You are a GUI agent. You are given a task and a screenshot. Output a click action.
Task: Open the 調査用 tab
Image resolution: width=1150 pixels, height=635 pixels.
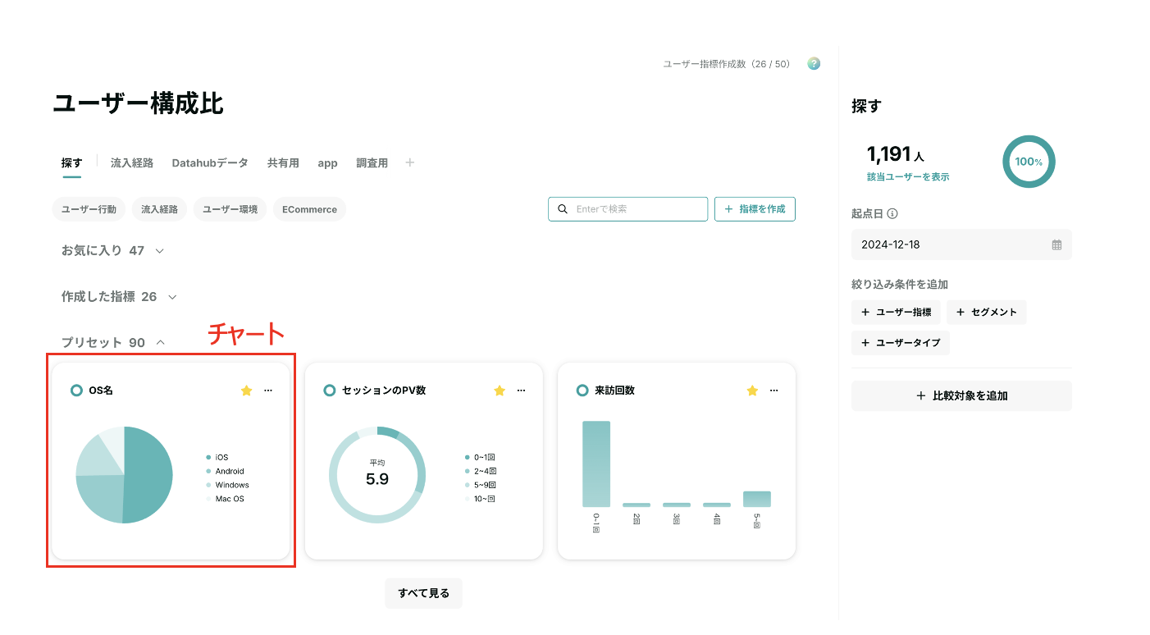[372, 163]
